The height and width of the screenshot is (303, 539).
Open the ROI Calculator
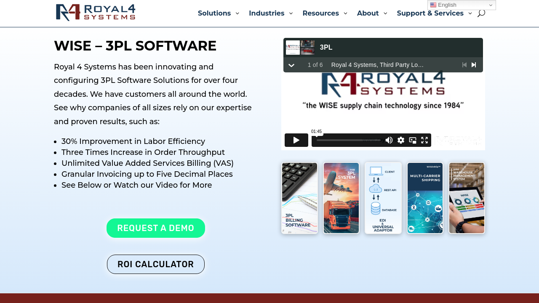[156, 264]
